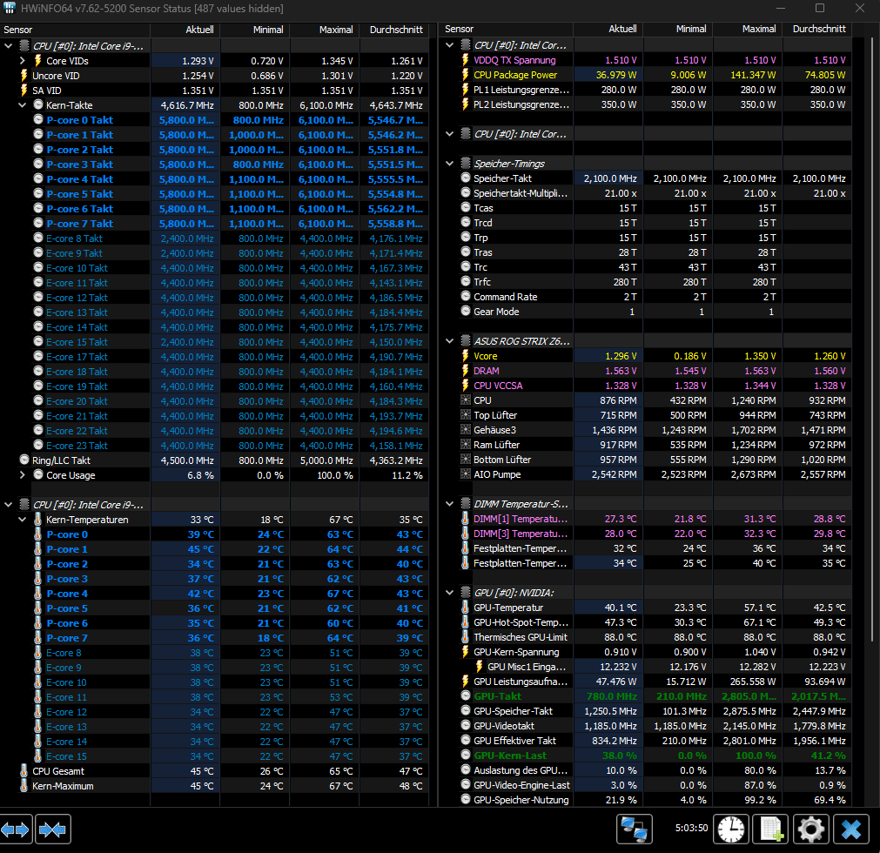Open the network/remote monitoring icon
Screen dimensions: 880x853
(x=635, y=829)
